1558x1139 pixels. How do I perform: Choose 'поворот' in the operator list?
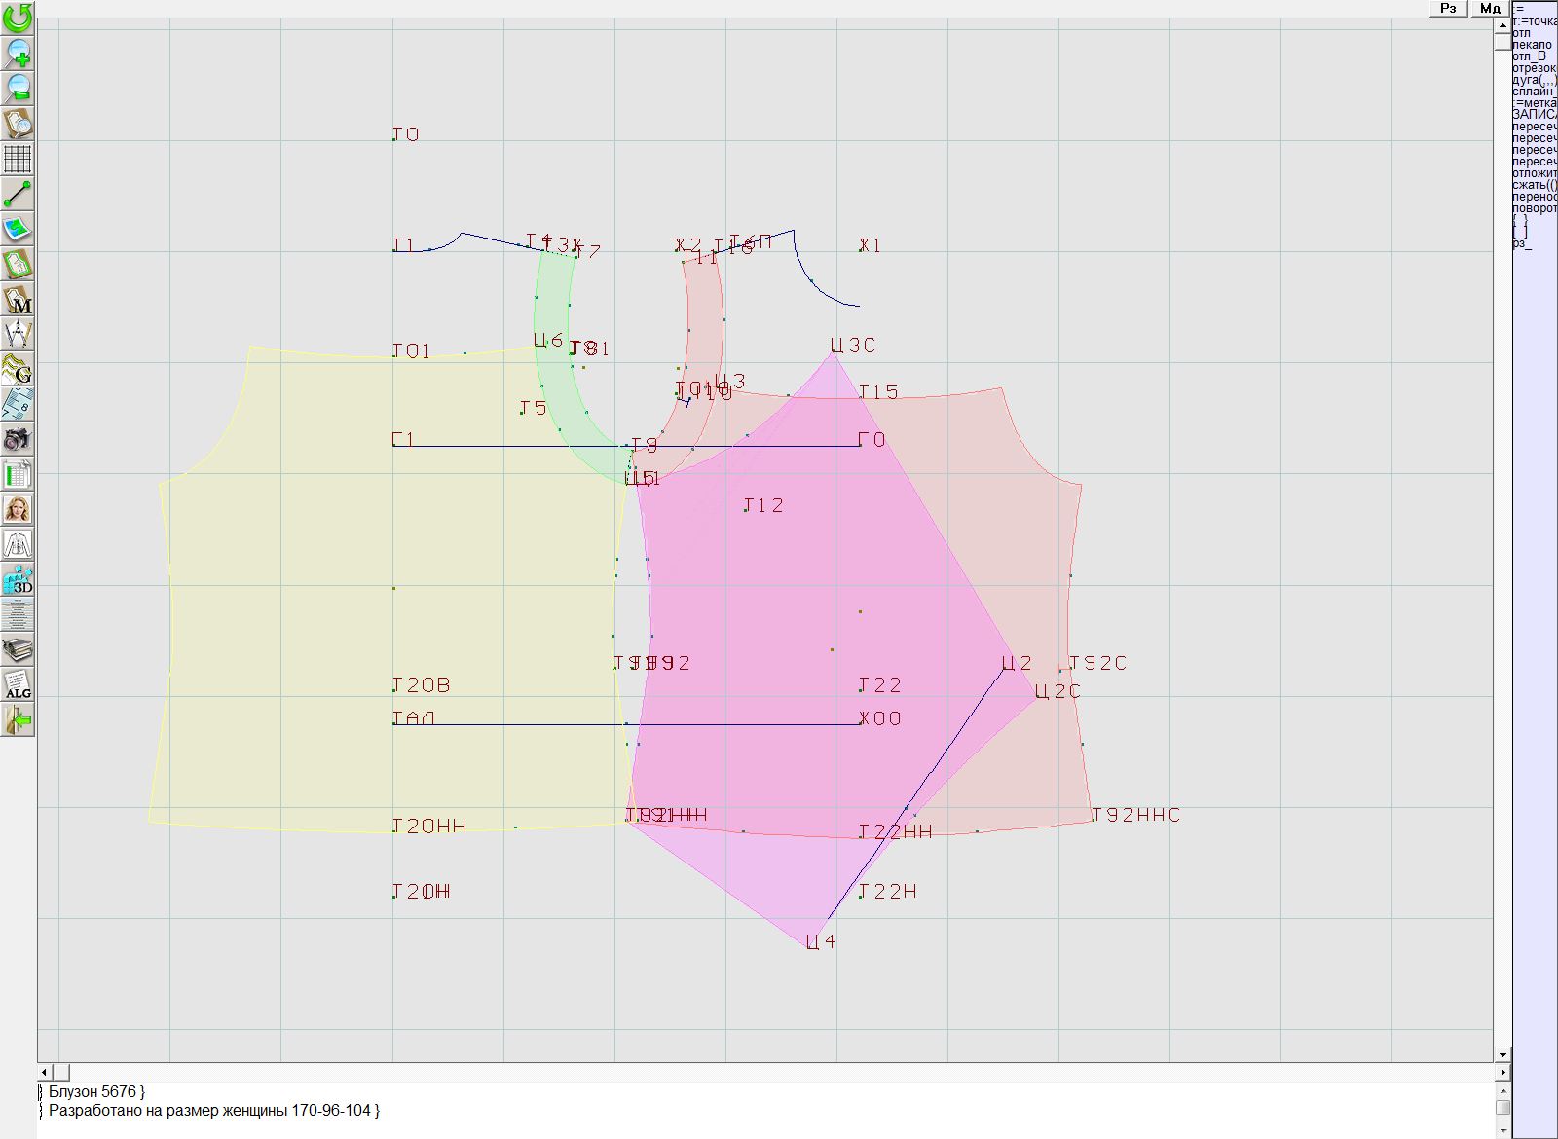point(1534,208)
